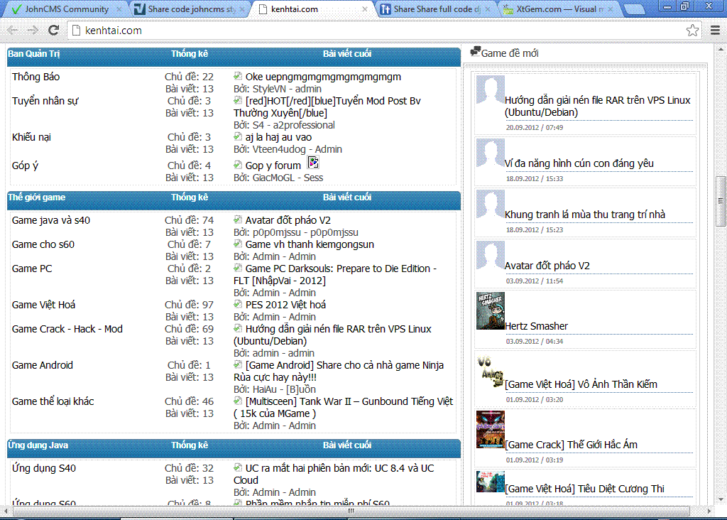727x520 pixels.
Task: Click the browser reload button
Action: tap(53, 31)
